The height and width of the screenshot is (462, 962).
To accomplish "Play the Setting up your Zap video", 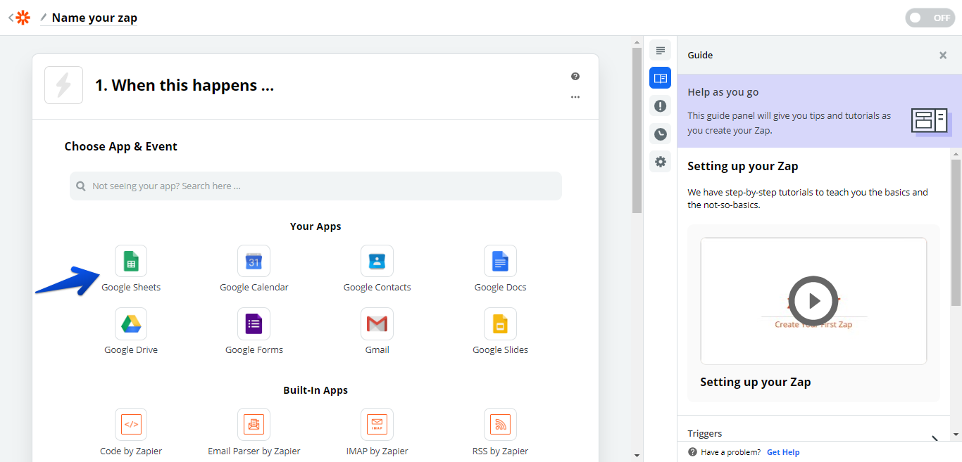I will tap(813, 301).
